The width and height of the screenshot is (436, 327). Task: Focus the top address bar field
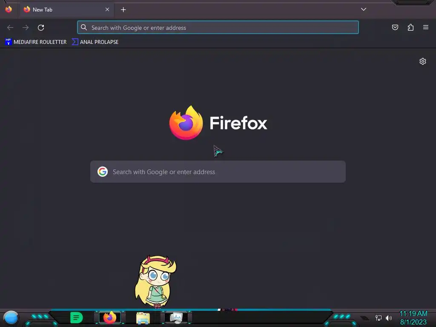click(218, 28)
